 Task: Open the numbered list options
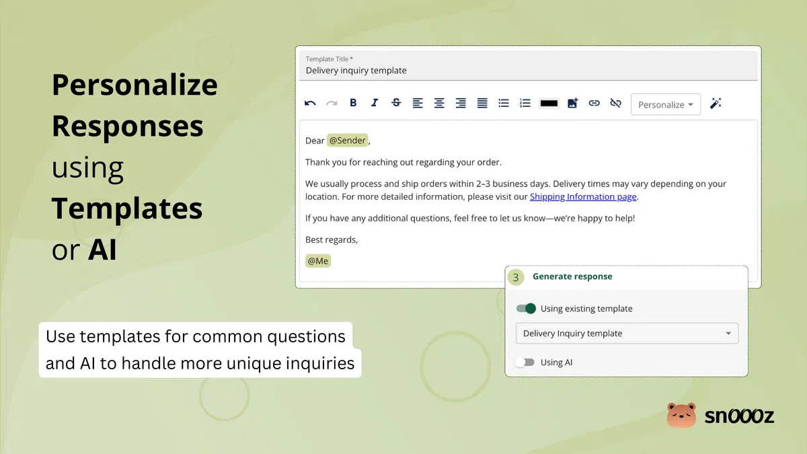[525, 103]
